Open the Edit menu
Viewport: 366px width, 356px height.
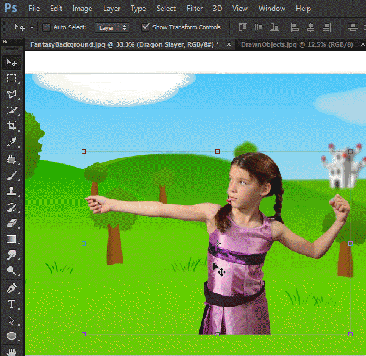coord(56,9)
